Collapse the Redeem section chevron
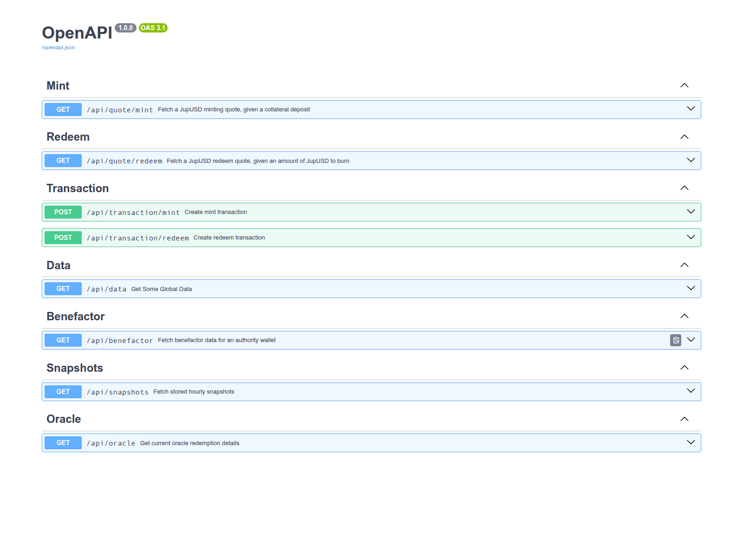Image resolution: width=743 pixels, height=557 pixels. coord(684,137)
